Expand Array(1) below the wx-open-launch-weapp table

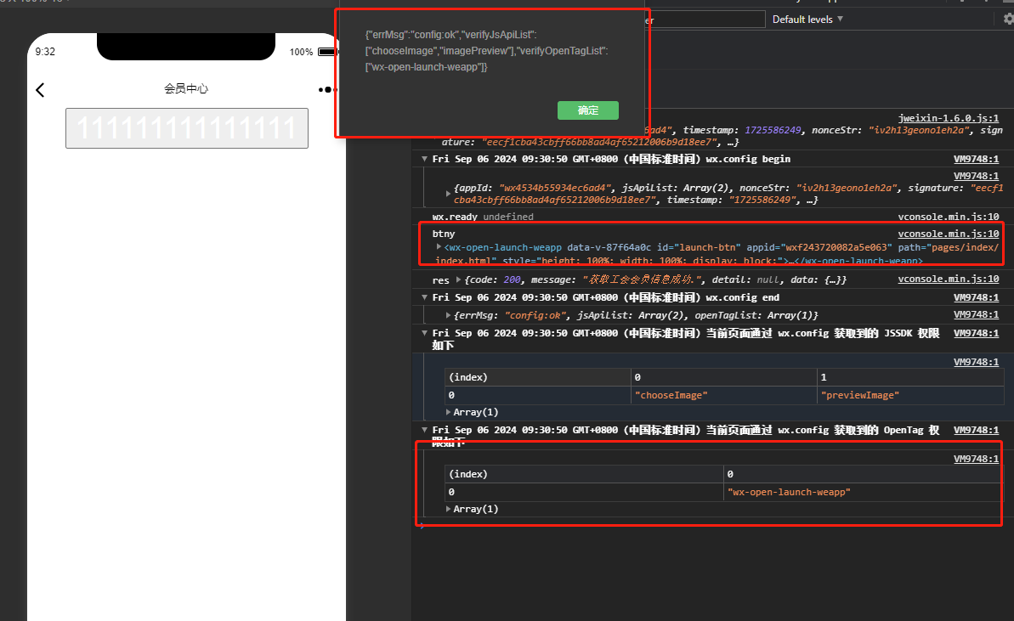pos(448,509)
